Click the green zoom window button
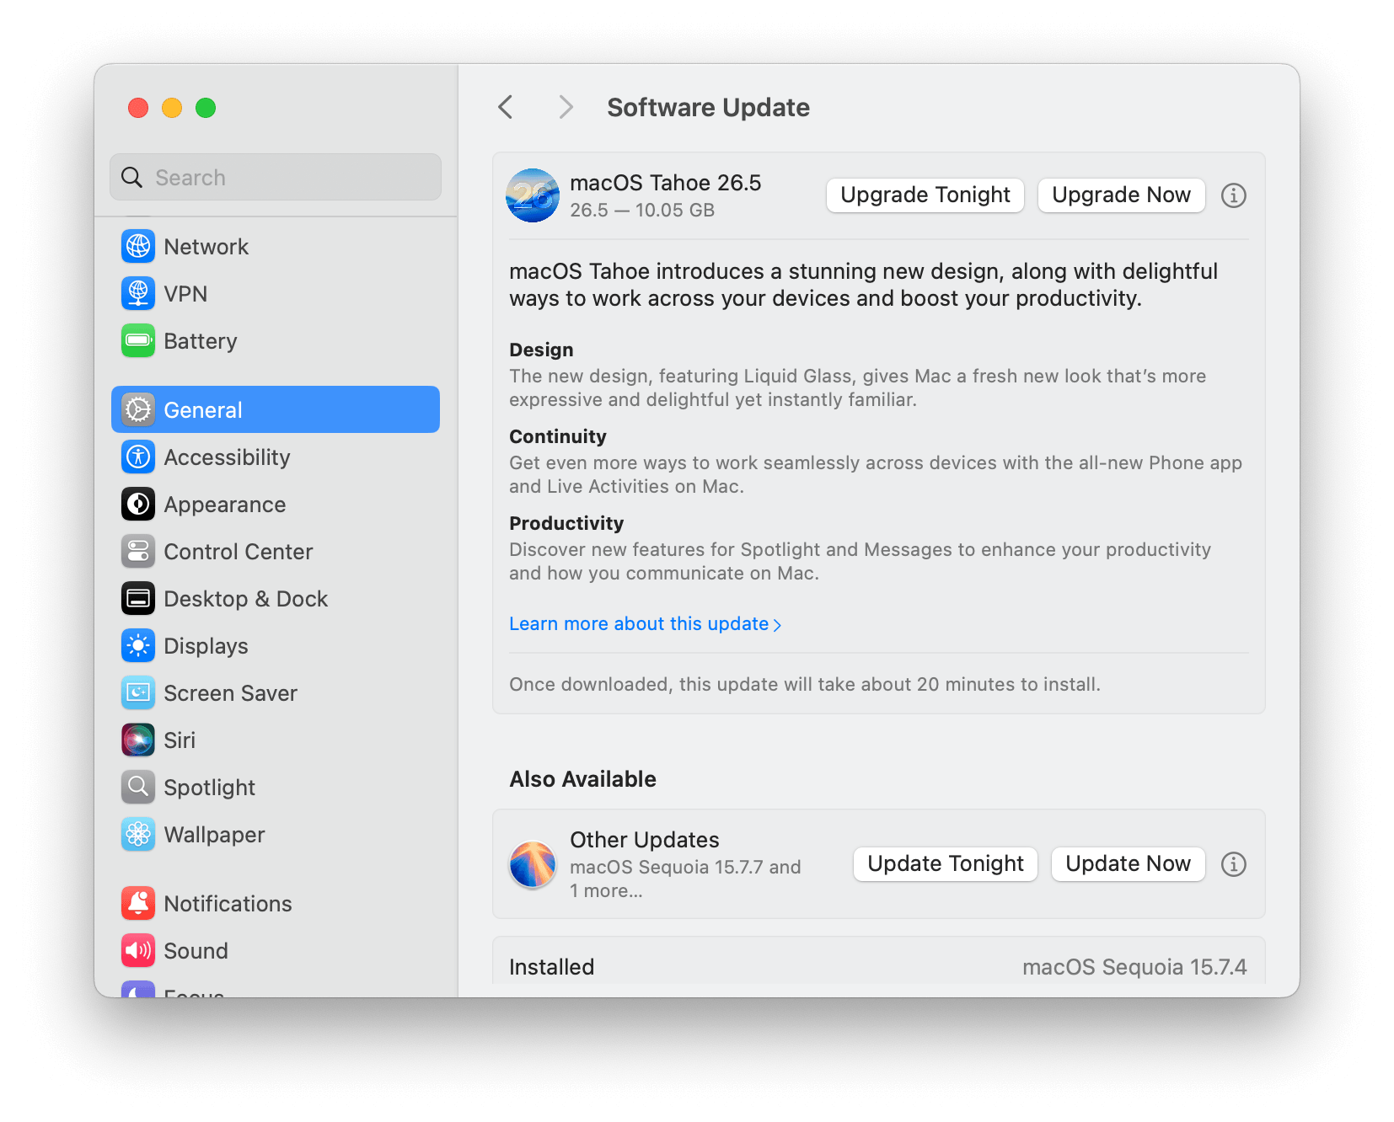 206,108
